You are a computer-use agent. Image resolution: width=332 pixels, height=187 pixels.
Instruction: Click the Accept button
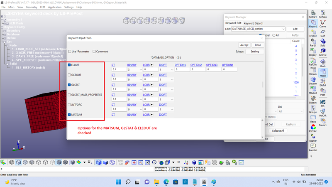click(x=244, y=45)
